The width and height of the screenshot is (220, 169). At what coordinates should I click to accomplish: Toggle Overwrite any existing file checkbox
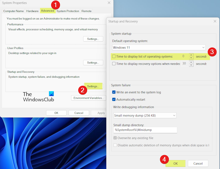tap(115, 138)
